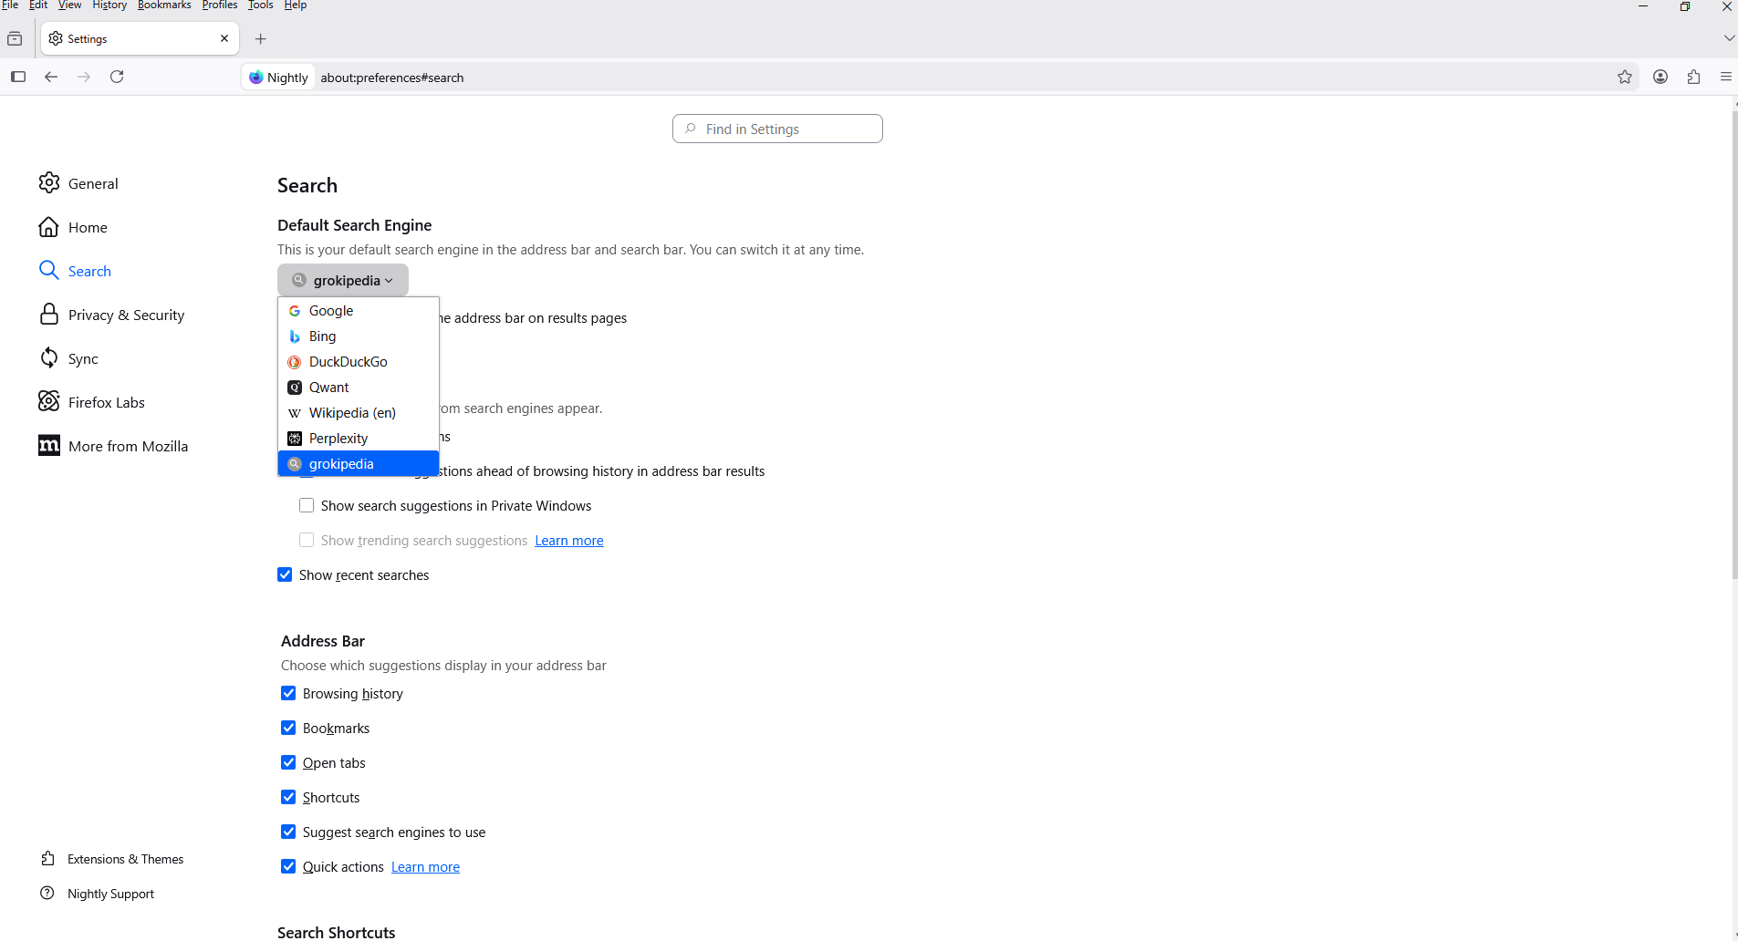Bookmark this page with the star icon
The image size is (1738, 941).
[1625, 77]
